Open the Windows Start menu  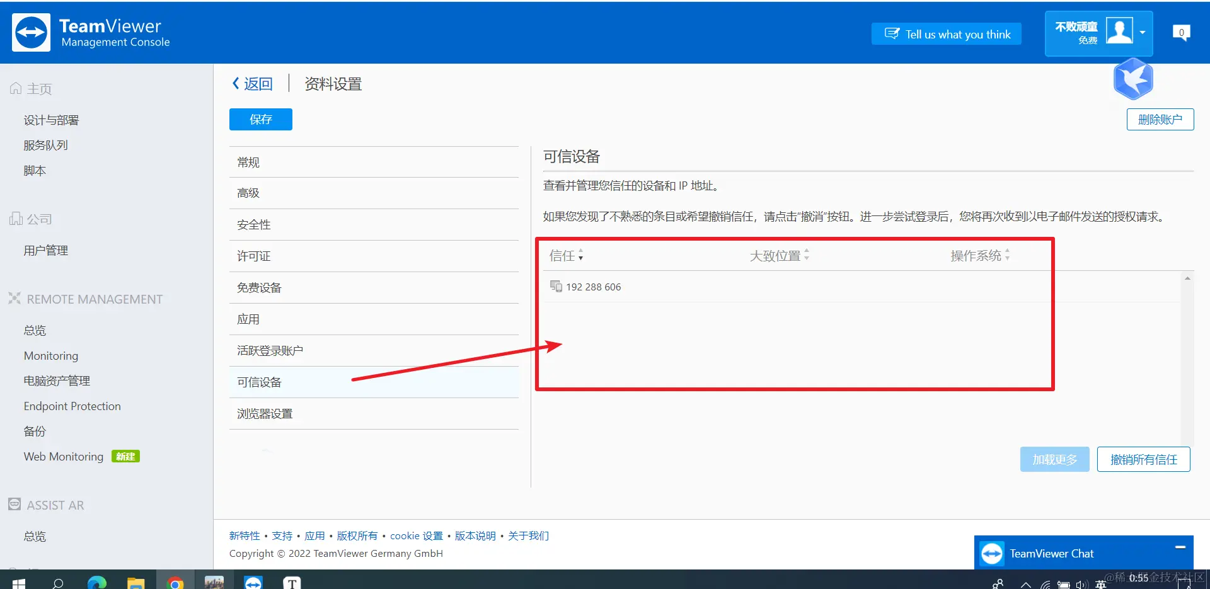click(19, 584)
